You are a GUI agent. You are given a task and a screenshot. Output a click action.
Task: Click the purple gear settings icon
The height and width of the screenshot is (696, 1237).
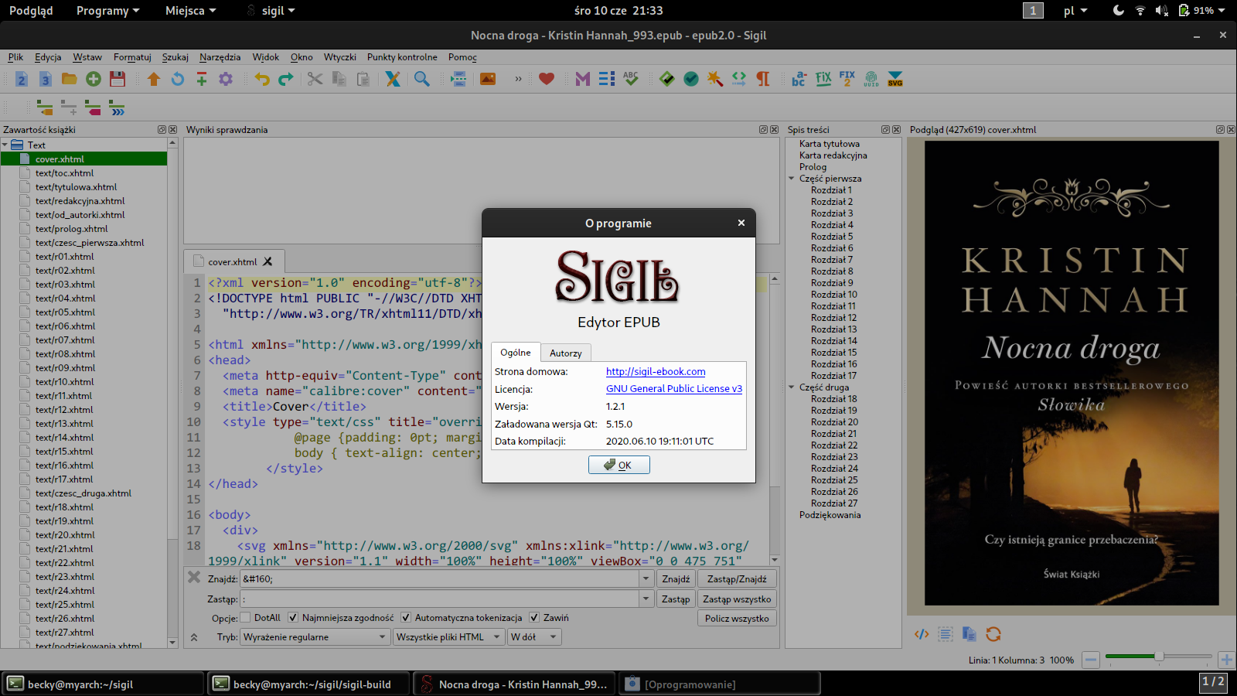226,79
